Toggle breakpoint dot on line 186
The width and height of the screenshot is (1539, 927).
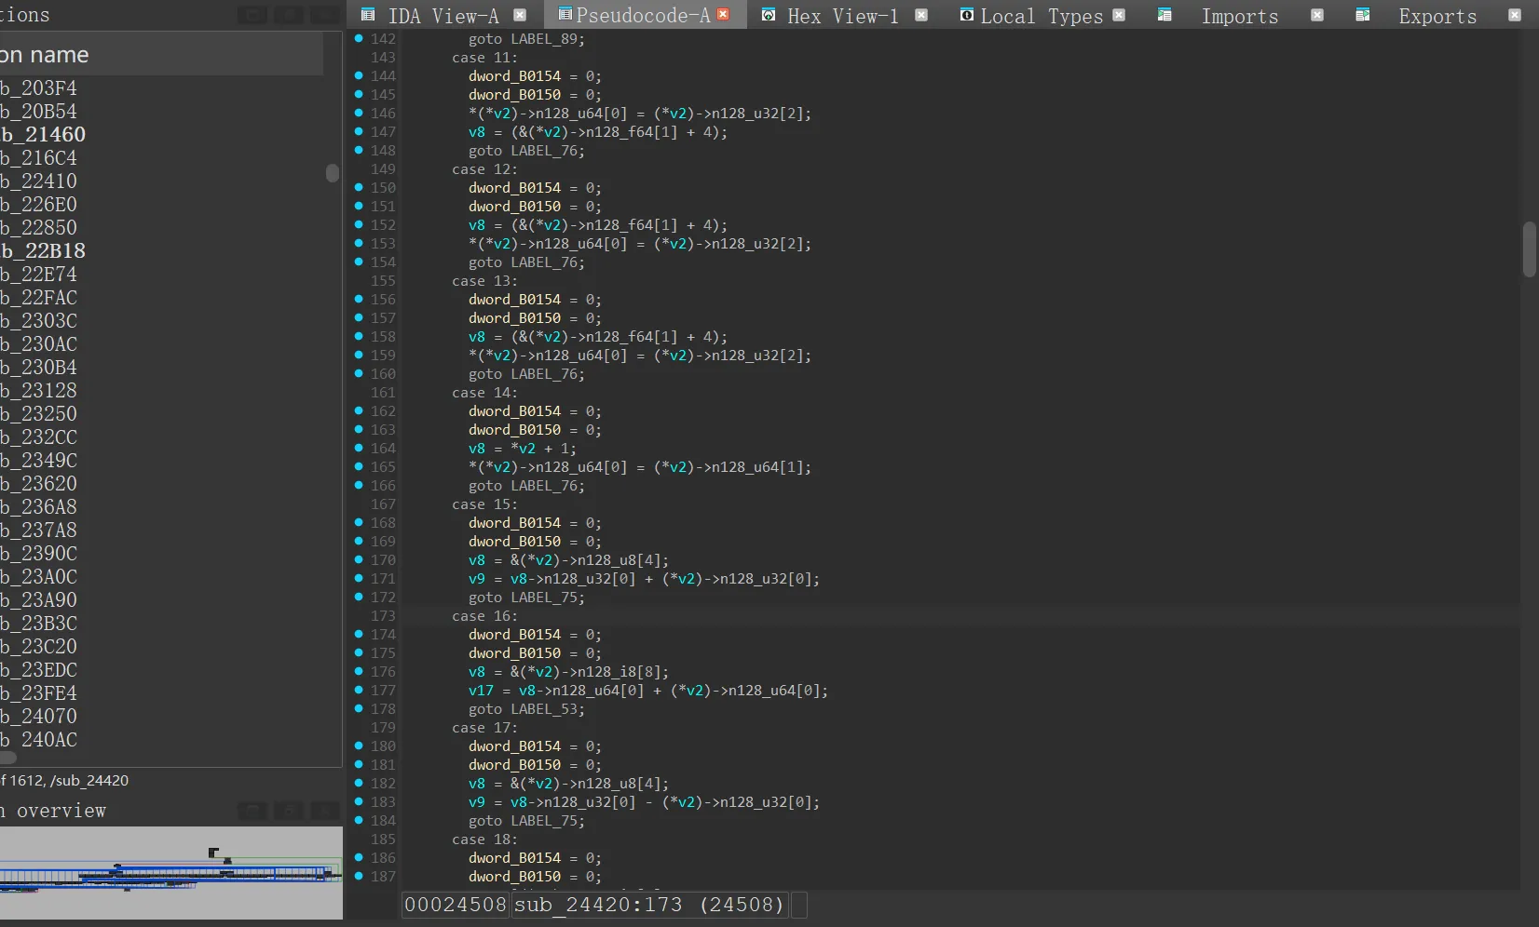point(359,857)
